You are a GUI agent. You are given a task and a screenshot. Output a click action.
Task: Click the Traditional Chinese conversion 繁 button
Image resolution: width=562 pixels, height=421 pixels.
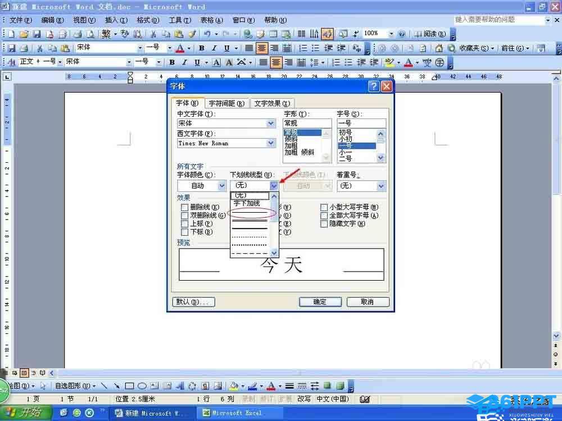click(106, 34)
